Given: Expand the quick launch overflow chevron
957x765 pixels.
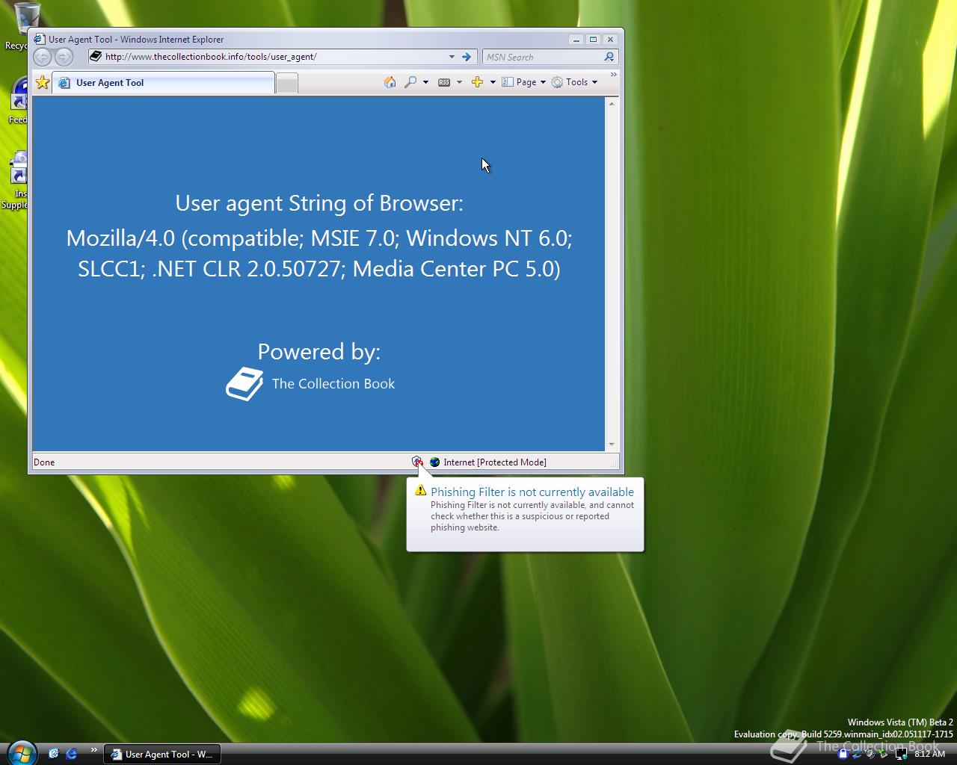Looking at the screenshot, I should point(93,749).
